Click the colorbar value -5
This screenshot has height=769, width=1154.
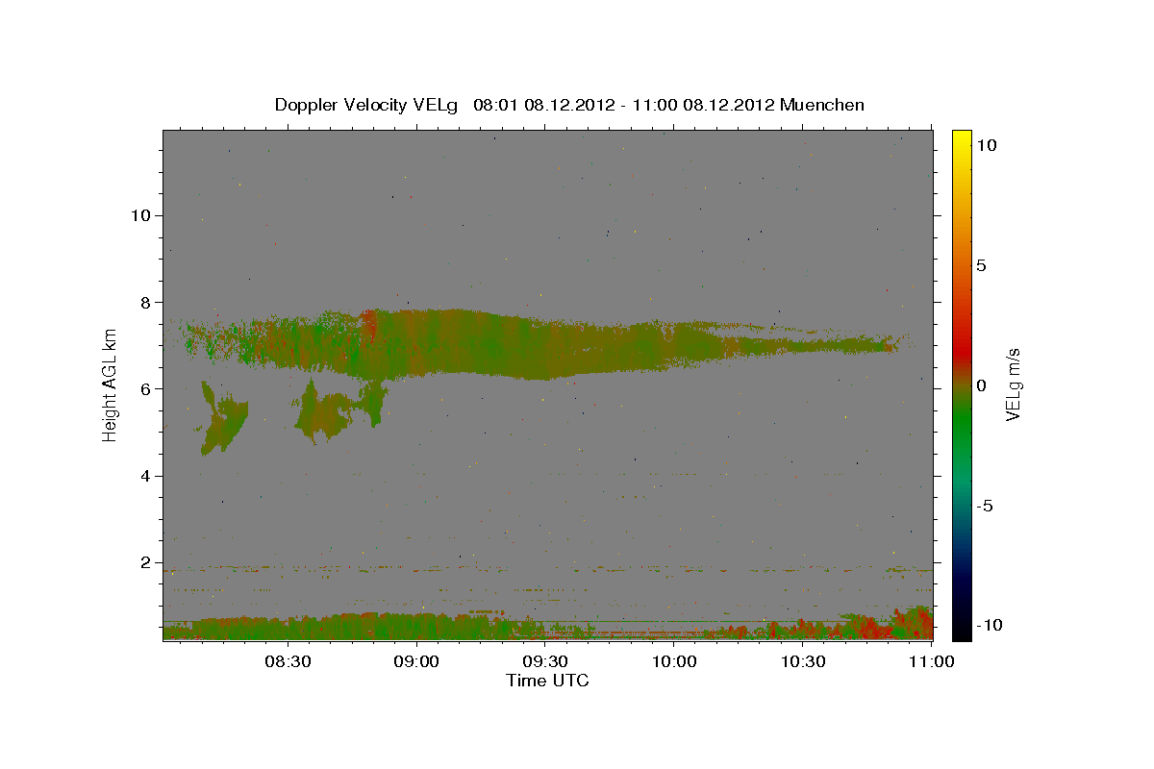point(986,506)
